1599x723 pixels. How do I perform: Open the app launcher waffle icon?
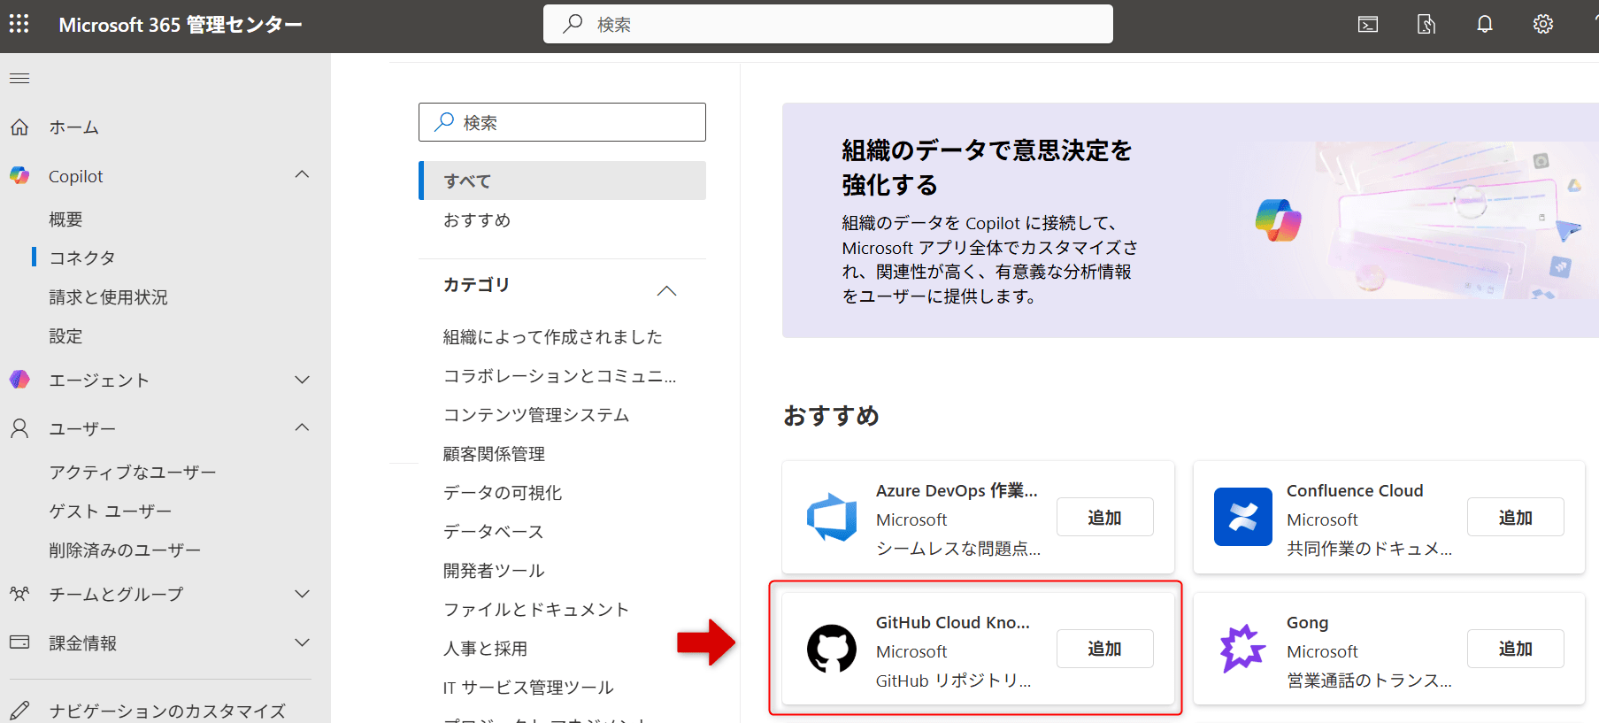point(19,24)
